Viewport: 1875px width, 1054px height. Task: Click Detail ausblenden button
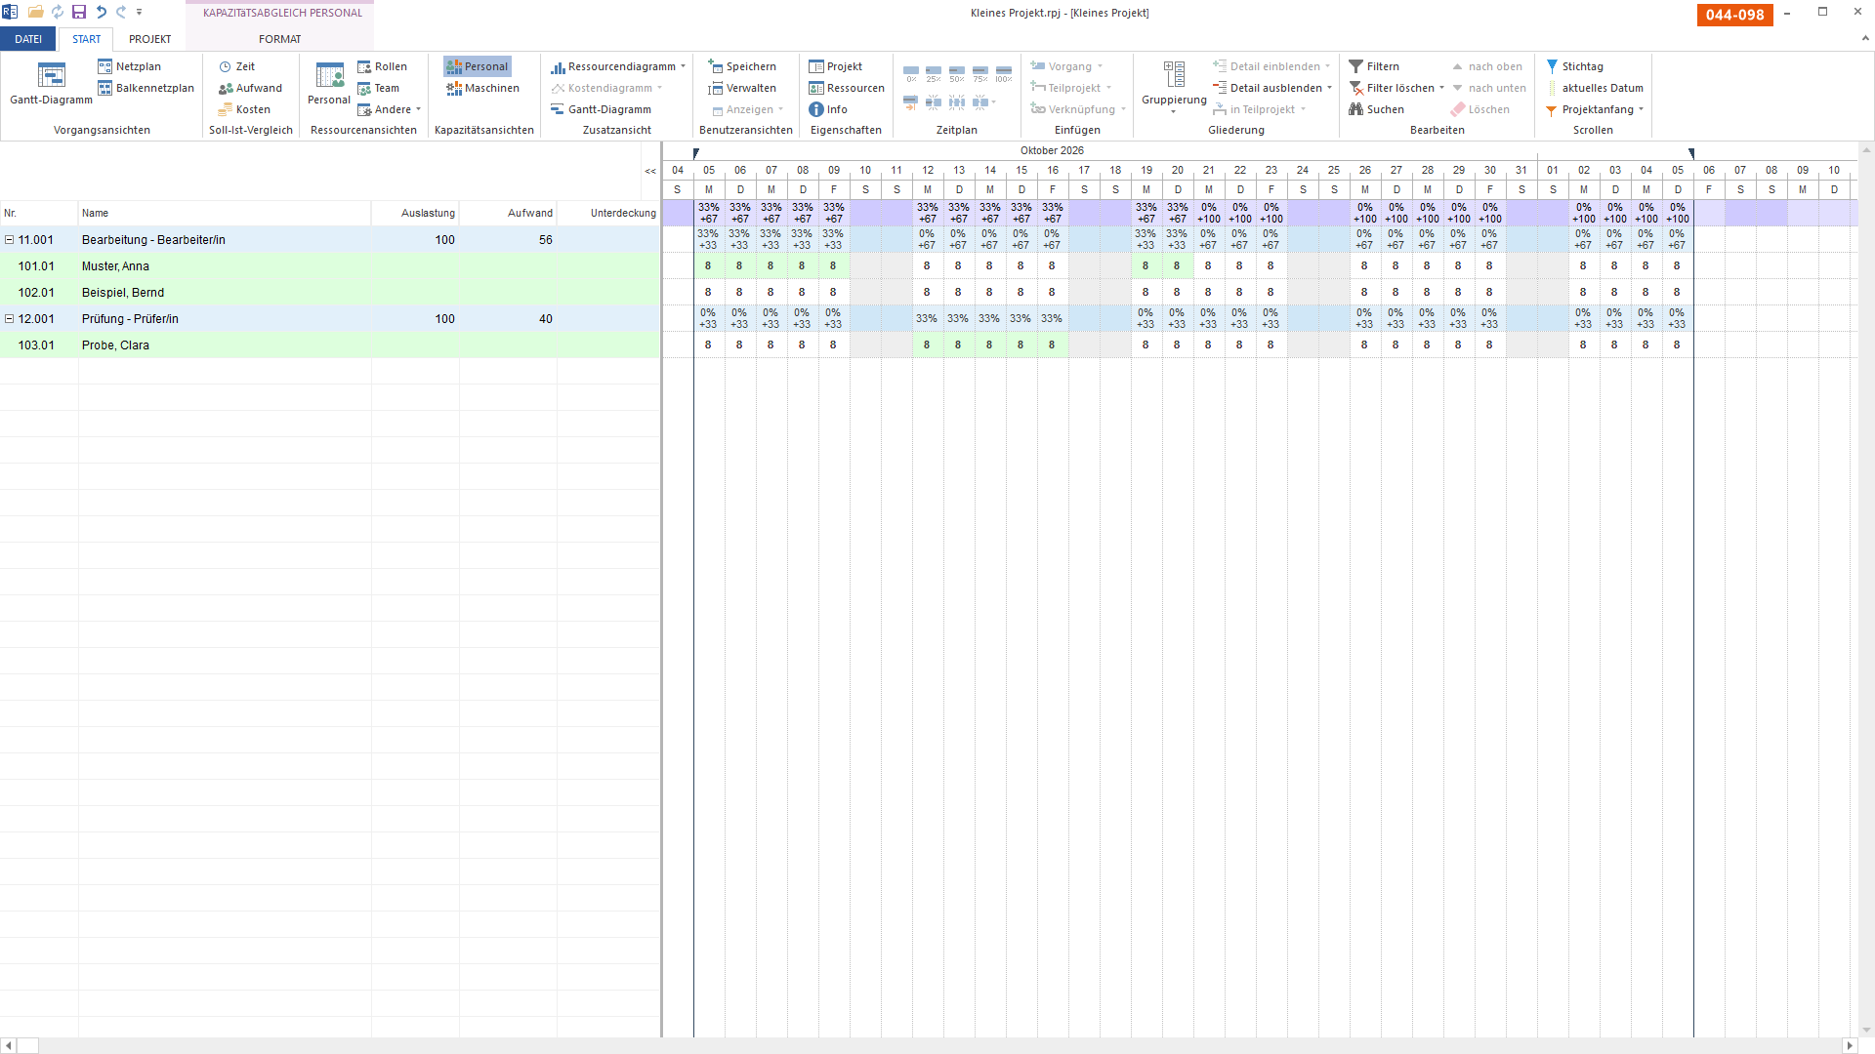coord(1272,88)
